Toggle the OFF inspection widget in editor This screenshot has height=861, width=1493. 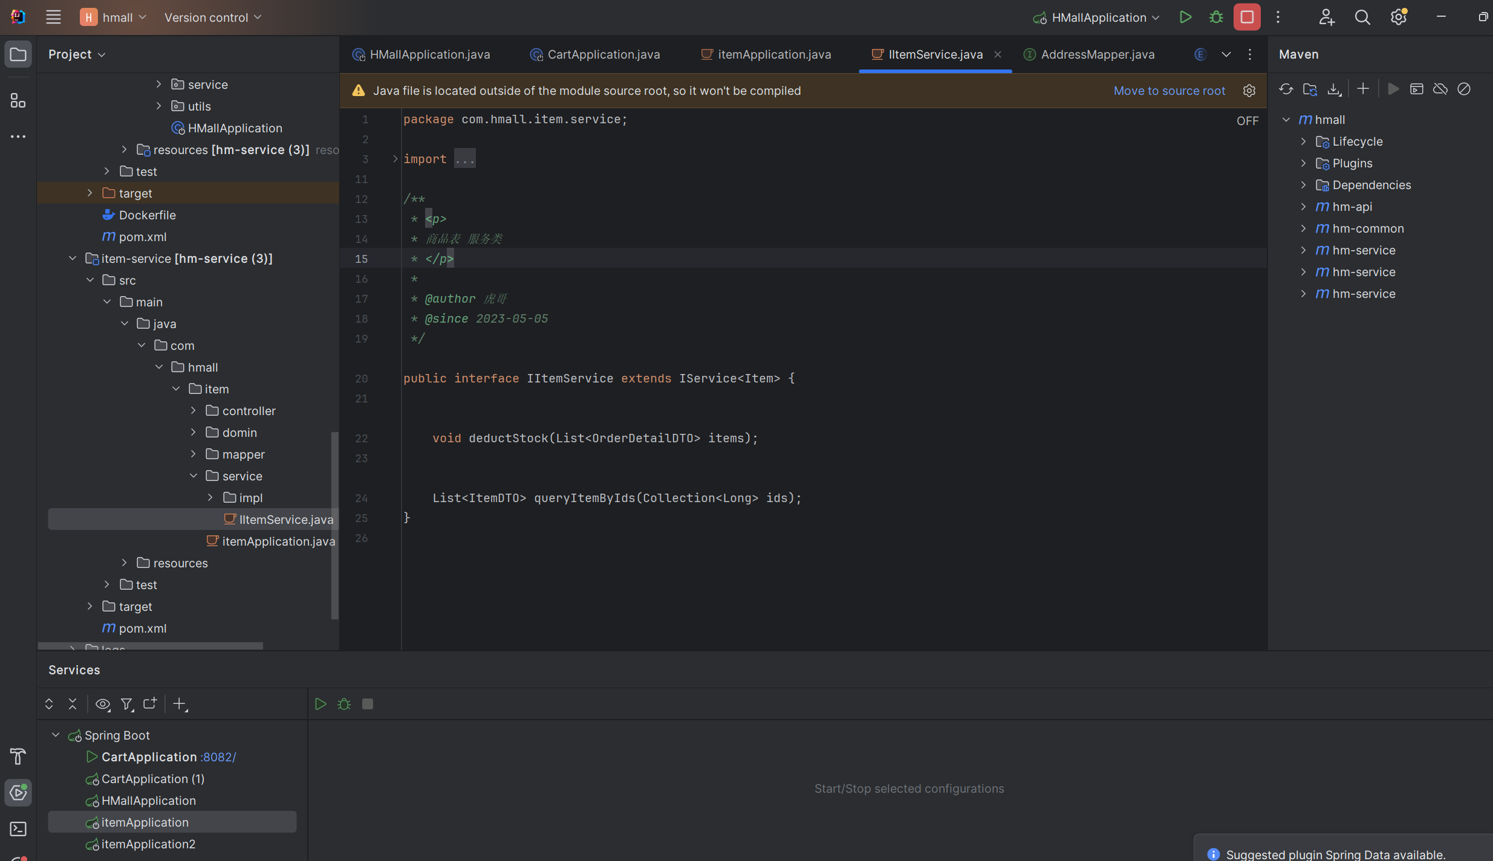click(x=1247, y=121)
